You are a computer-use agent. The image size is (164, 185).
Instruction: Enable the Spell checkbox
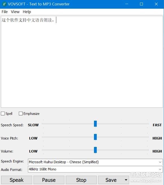tap(3, 113)
